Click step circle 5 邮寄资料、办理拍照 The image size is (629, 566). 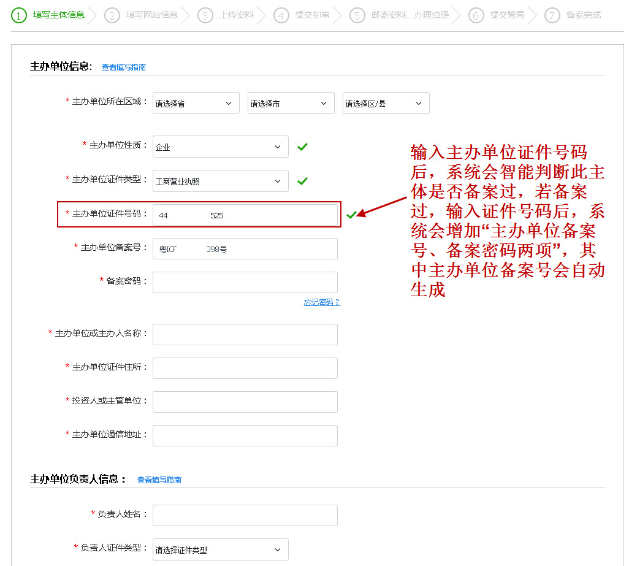(x=357, y=15)
